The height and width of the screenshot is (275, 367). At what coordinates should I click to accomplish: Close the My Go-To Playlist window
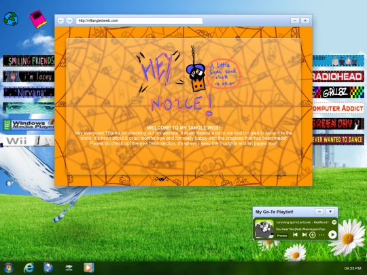[330, 212]
